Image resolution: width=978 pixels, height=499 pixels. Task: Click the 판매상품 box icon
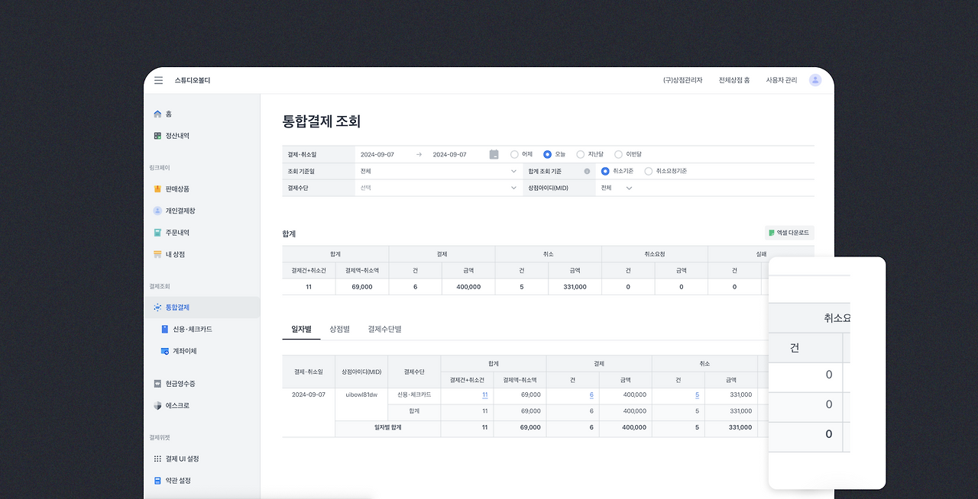point(157,188)
